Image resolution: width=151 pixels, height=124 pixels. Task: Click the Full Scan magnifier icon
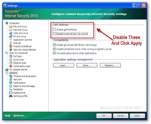tap(11, 56)
